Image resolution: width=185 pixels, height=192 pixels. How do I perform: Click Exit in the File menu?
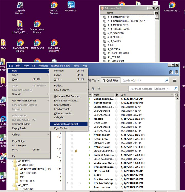[x=29, y=156]
